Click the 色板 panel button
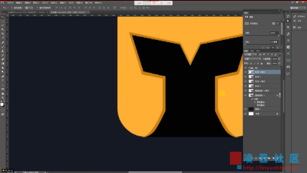This screenshot has width=307, height=173. pos(297,28)
